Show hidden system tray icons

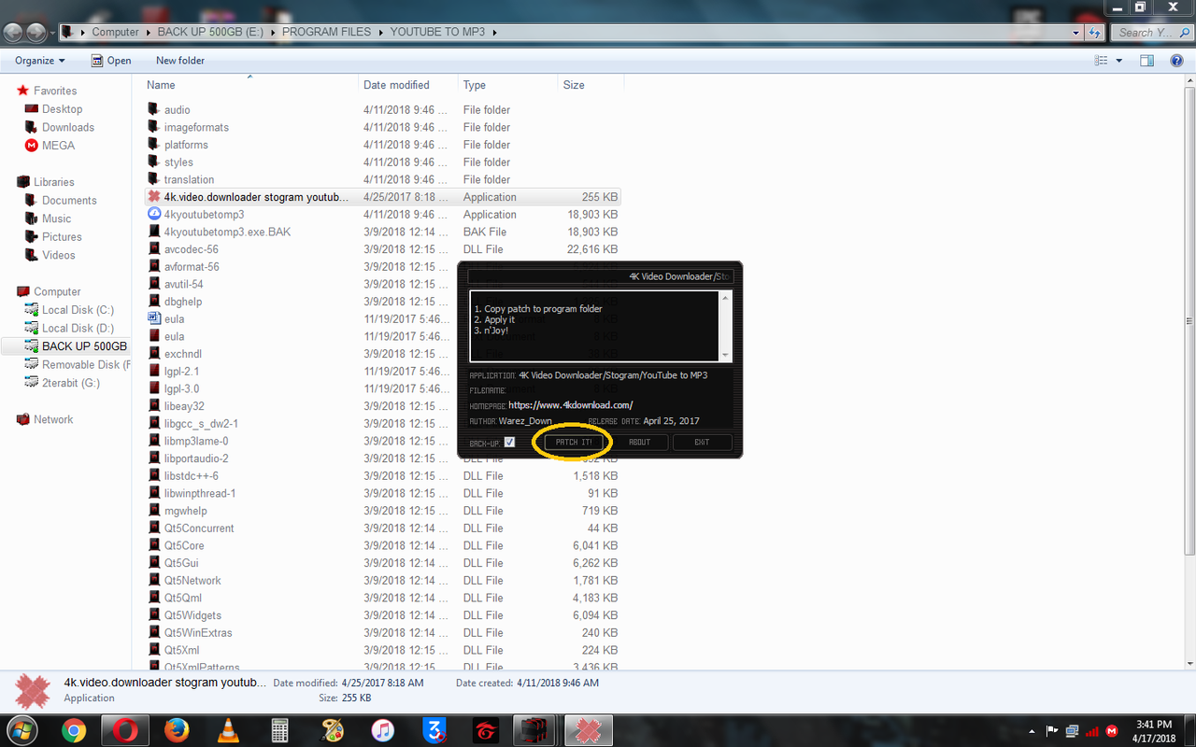point(1032,731)
